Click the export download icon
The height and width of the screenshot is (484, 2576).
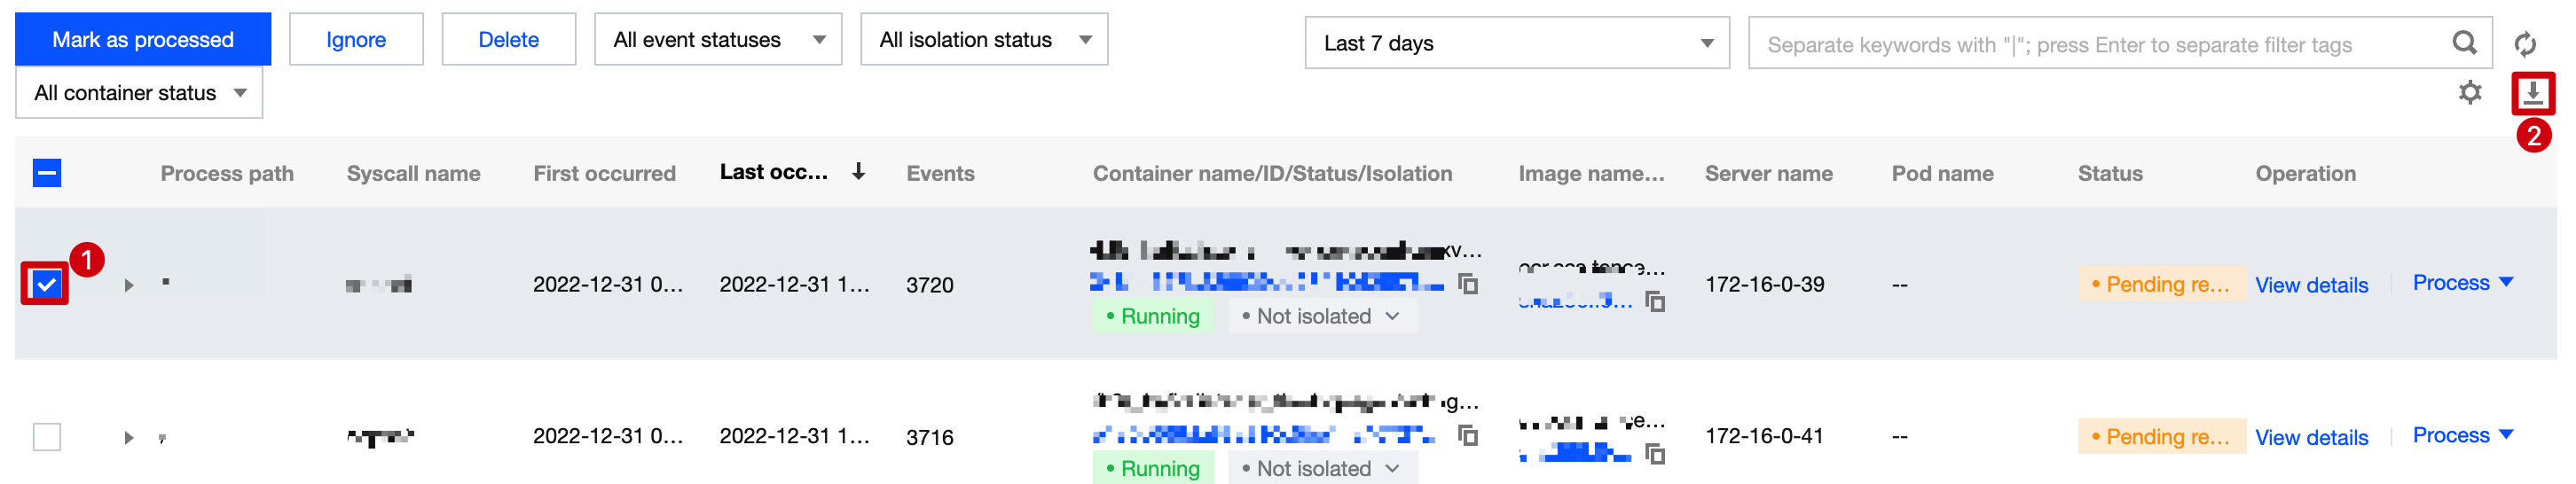[2532, 94]
